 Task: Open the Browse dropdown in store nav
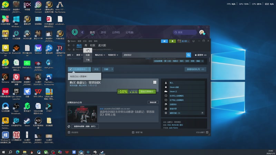(70, 55)
